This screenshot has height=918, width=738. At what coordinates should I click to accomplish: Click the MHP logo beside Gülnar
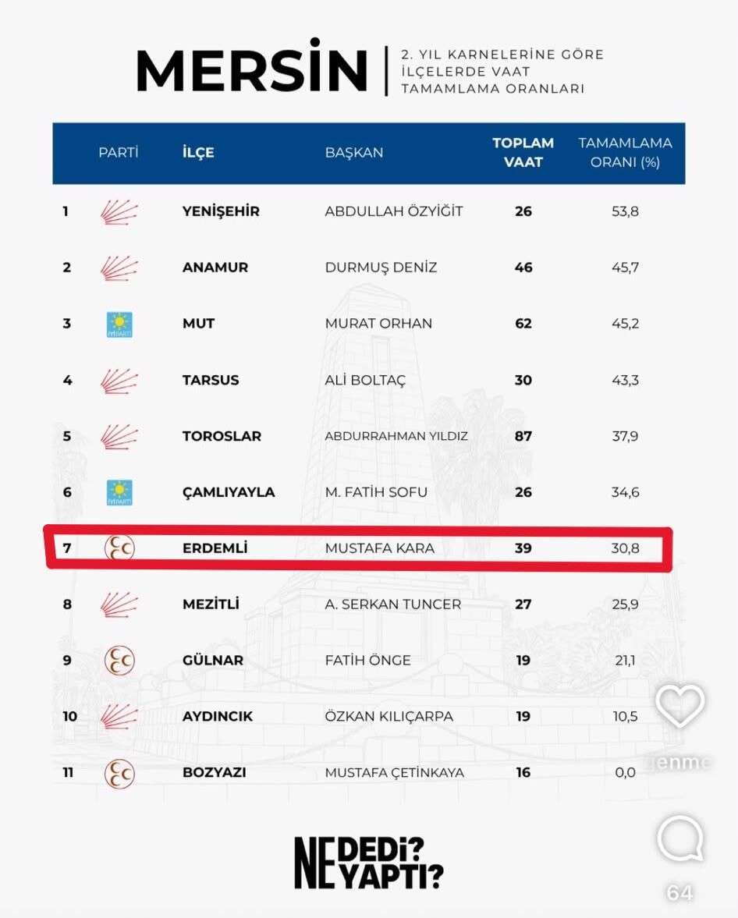(x=119, y=661)
